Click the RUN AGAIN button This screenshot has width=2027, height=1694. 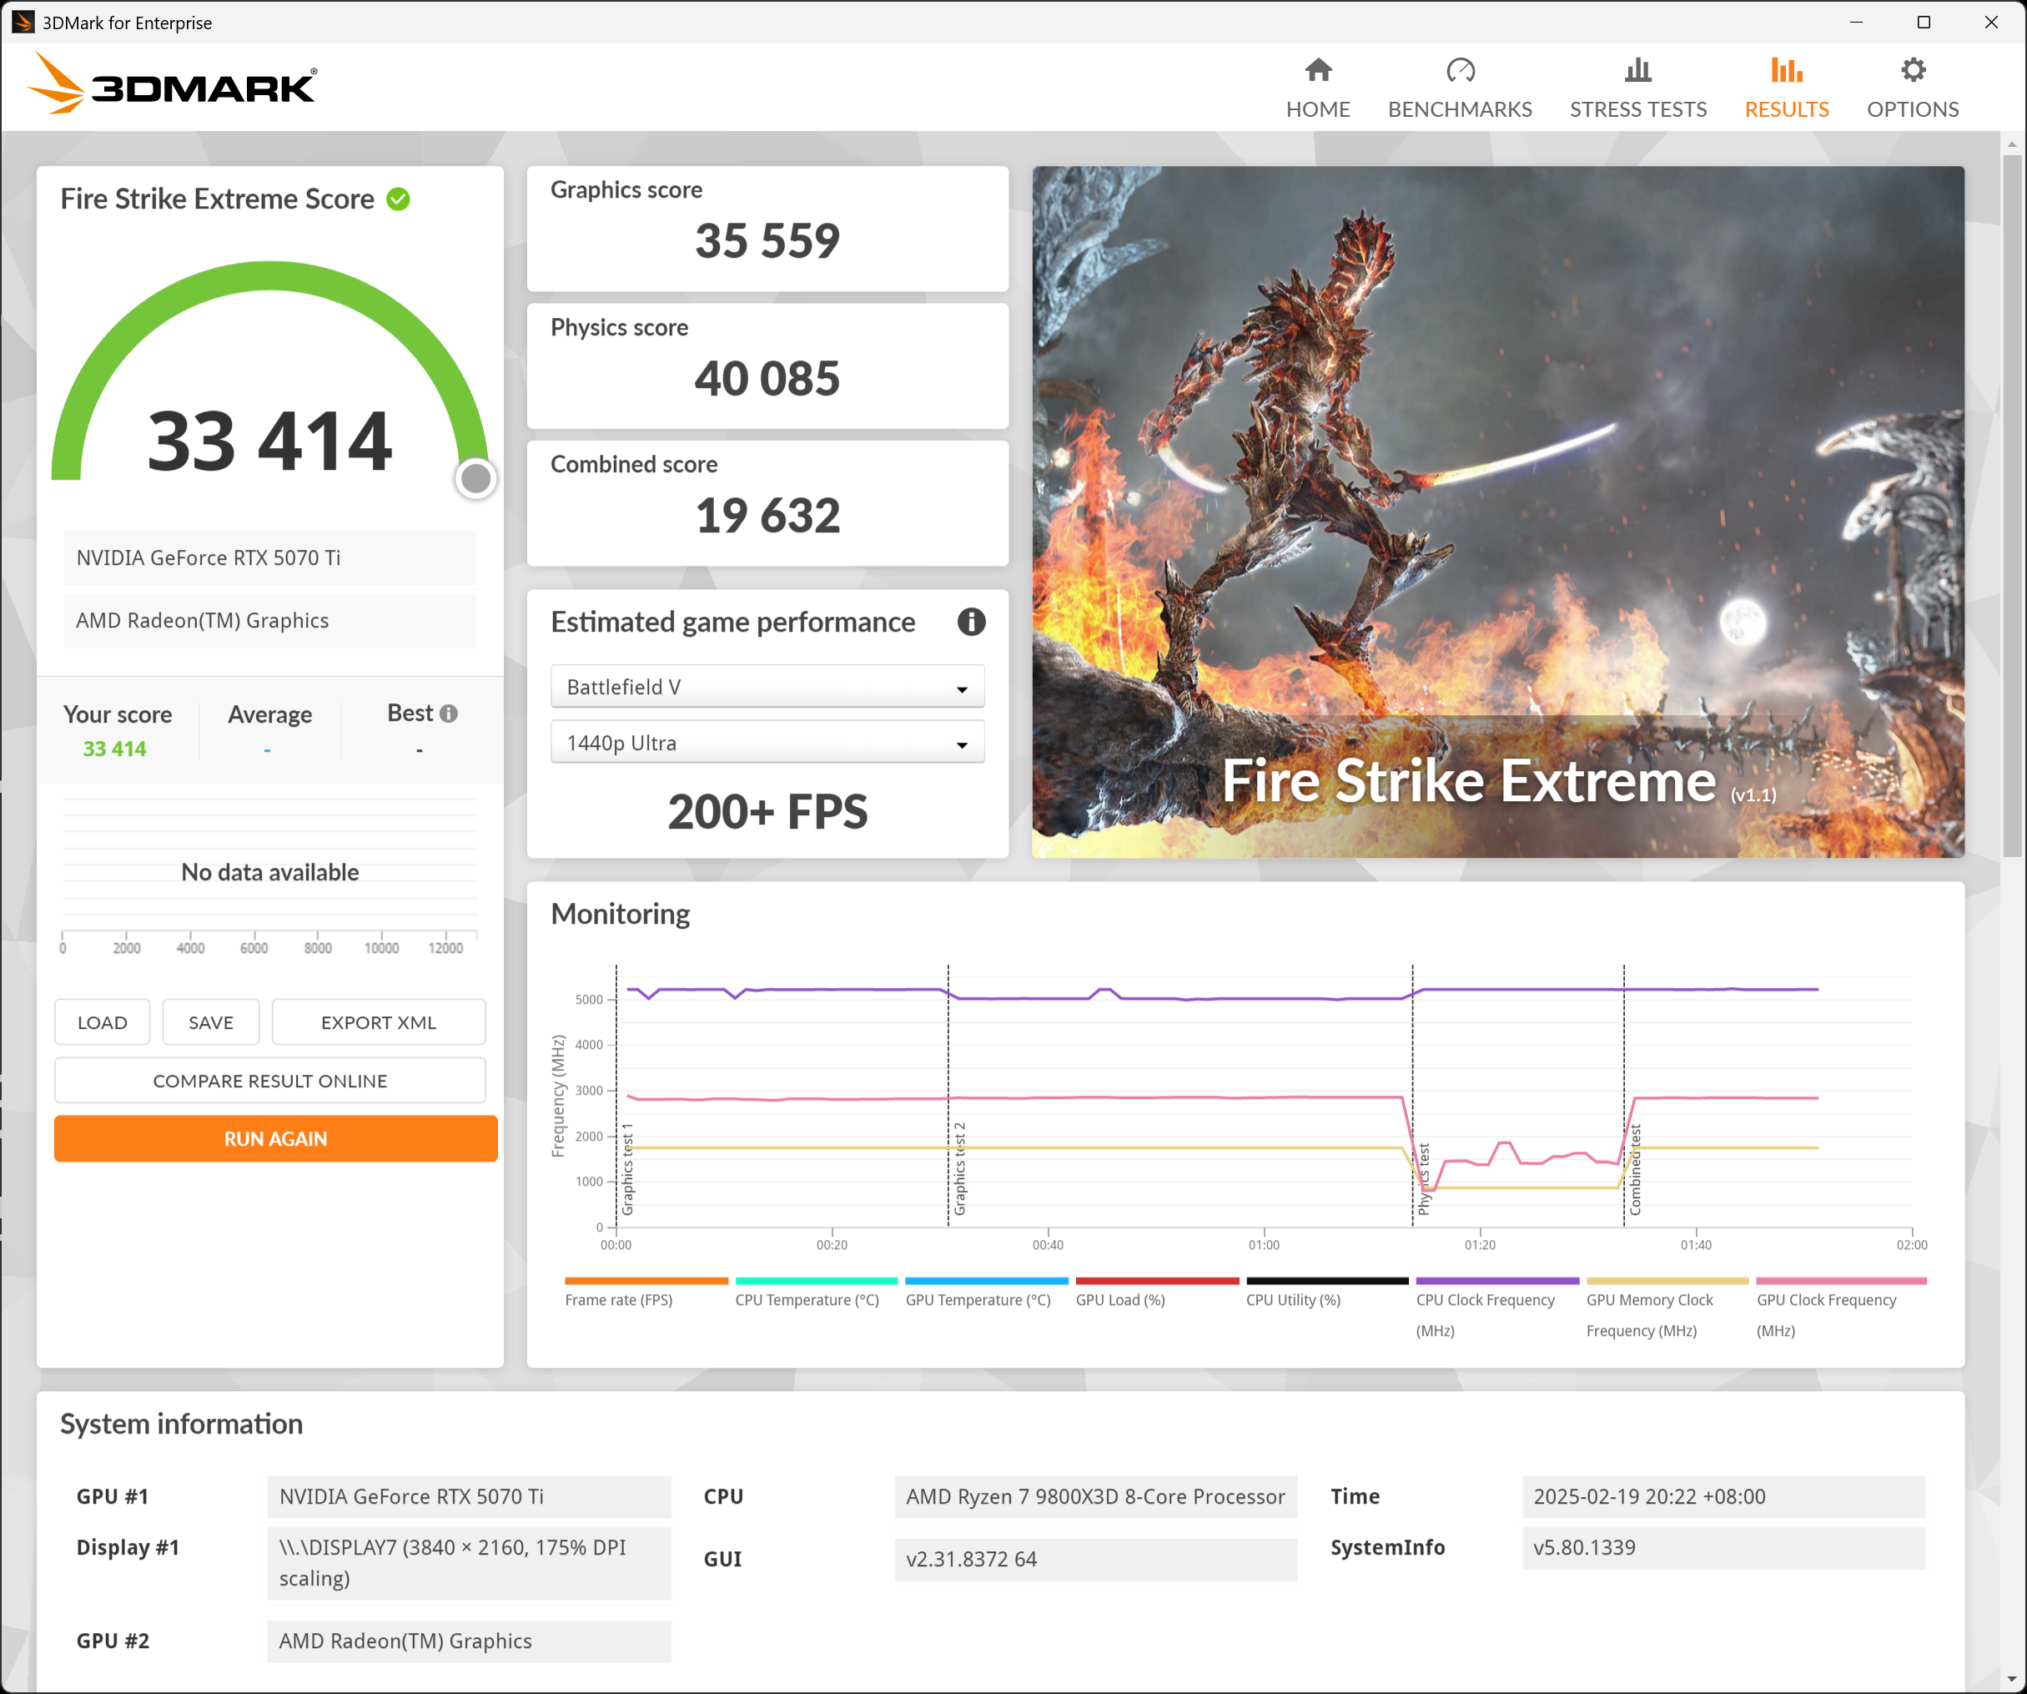(x=275, y=1137)
